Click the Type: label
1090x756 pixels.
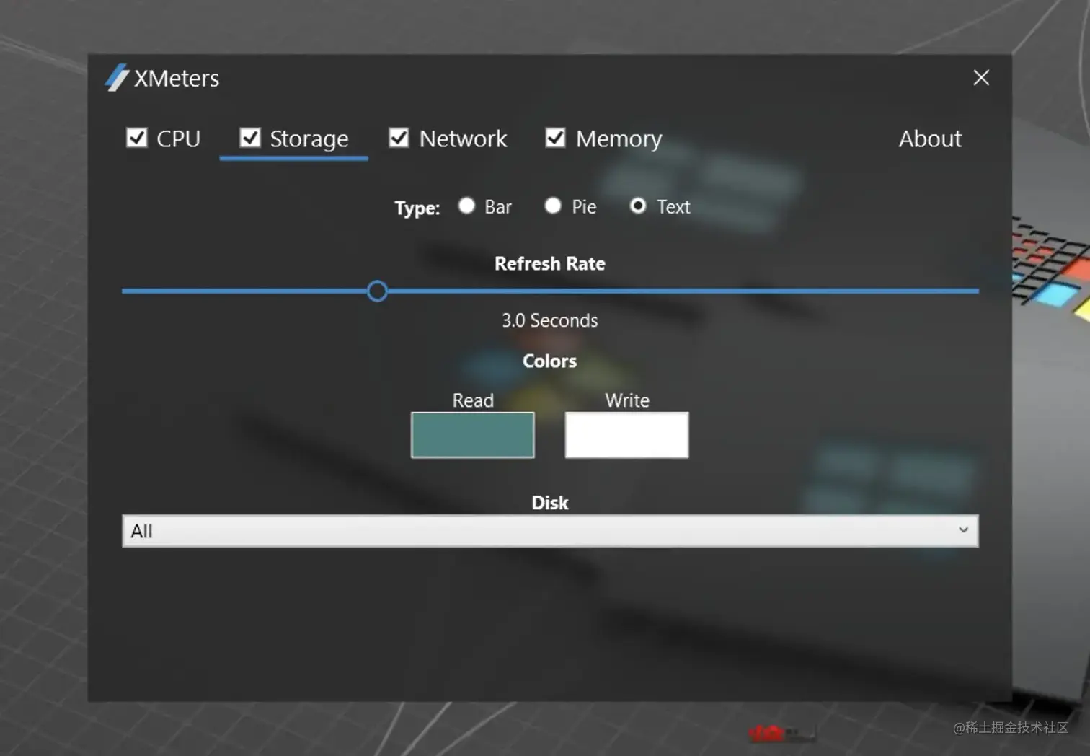(x=417, y=208)
